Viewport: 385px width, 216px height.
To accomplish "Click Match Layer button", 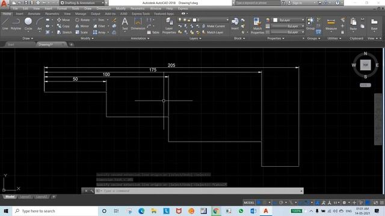I will (x=212, y=32).
